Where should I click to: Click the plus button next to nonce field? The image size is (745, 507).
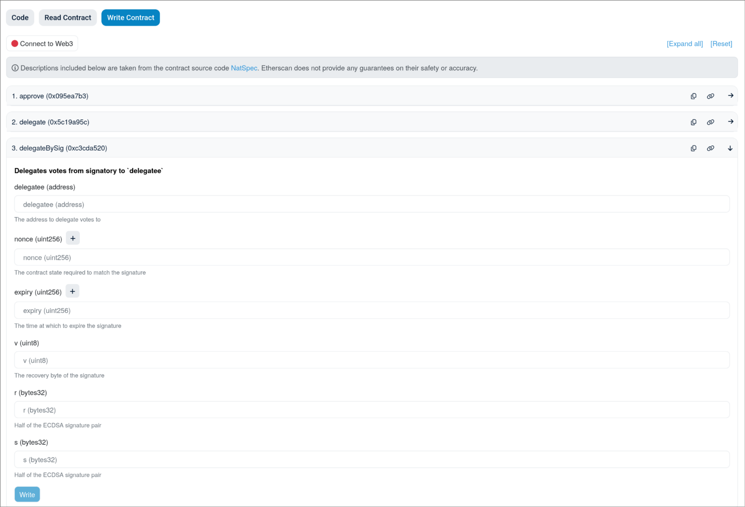coord(73,238)
